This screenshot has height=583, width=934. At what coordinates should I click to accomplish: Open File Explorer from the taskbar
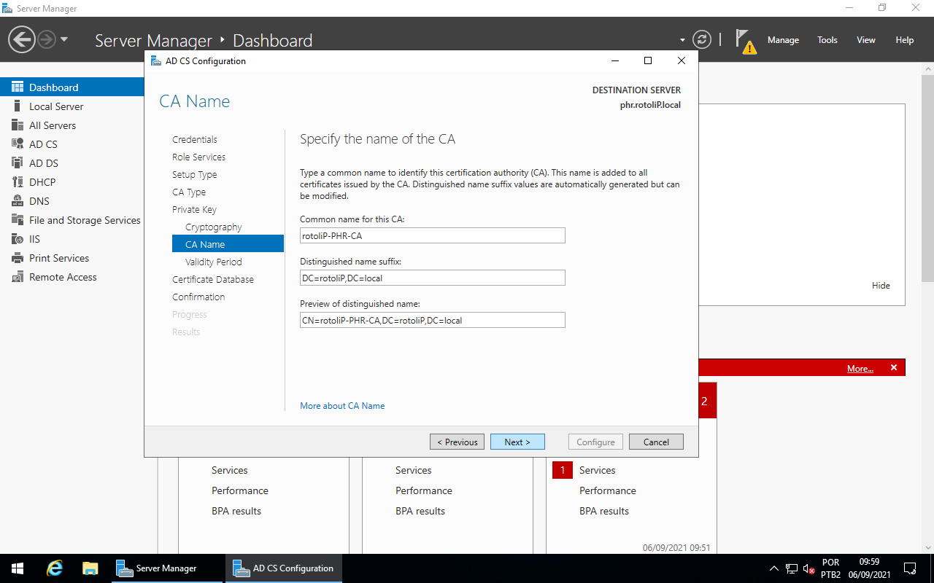click(90, 568)
